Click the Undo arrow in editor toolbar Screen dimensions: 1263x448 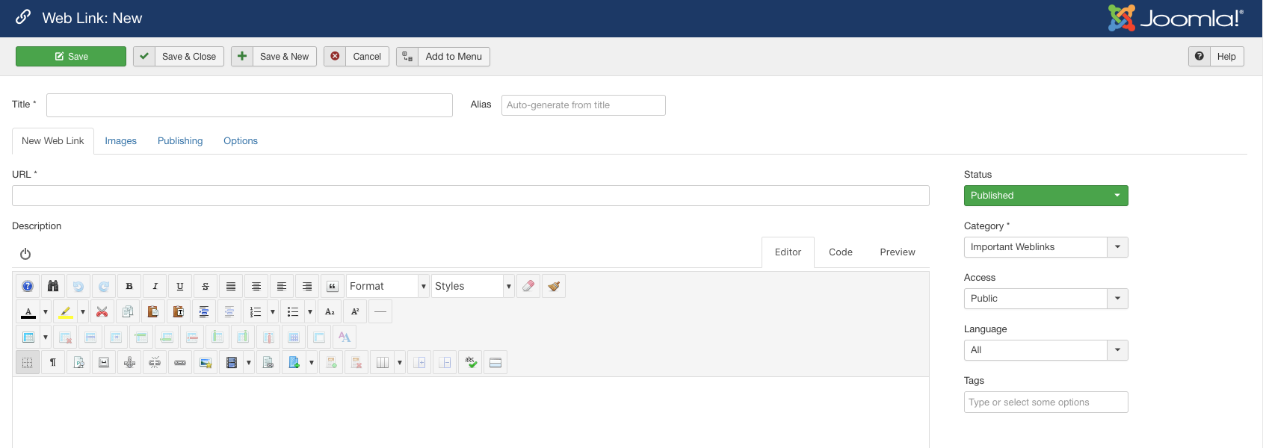(78, 286)
